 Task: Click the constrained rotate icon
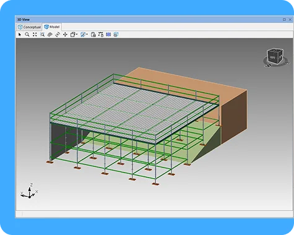(x=58, y=35)
